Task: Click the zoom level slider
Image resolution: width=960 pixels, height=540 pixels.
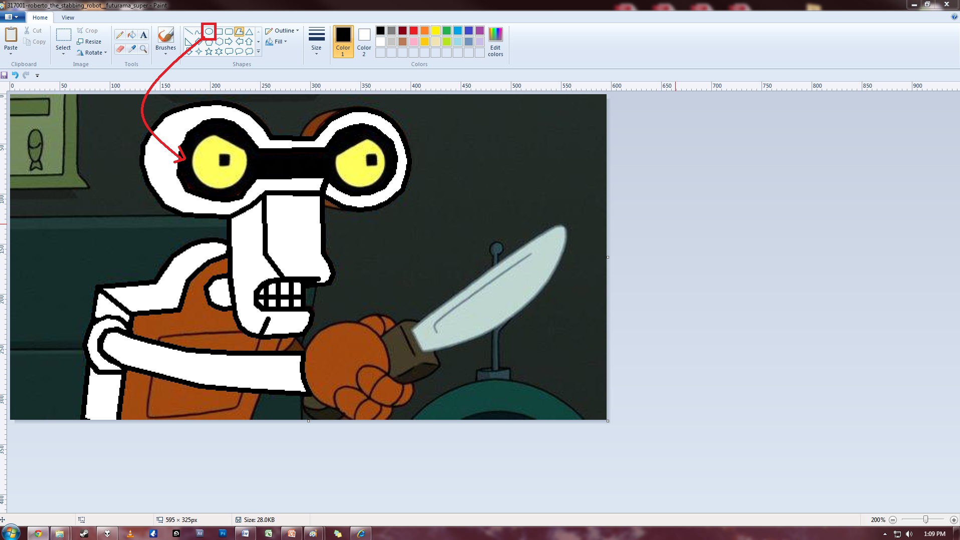Action: pyautogui.click(x=925, y=520)
